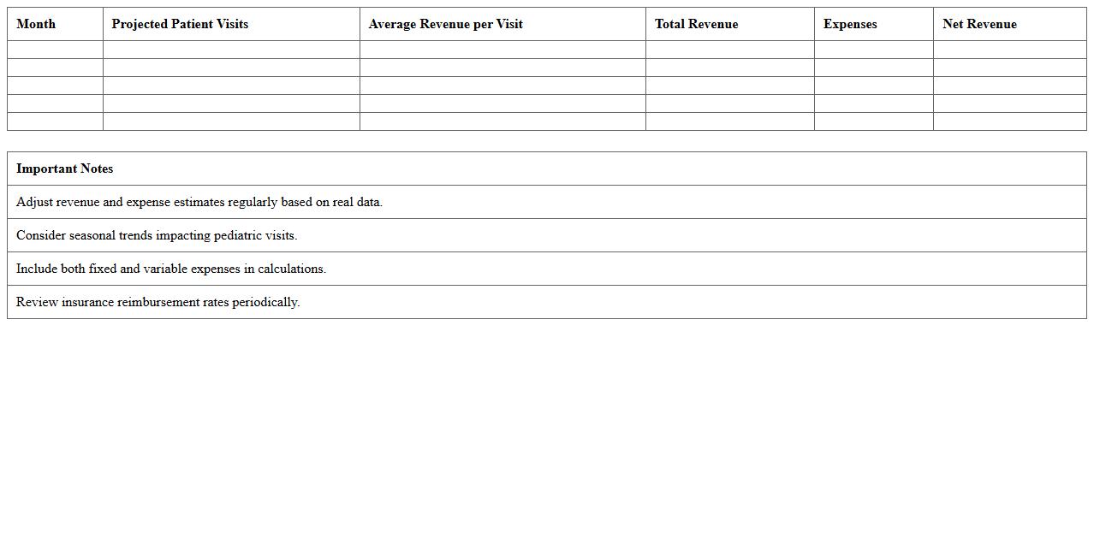
Task: Click the second row under Average Revenue per Visit
Action: tap(501, 68)
